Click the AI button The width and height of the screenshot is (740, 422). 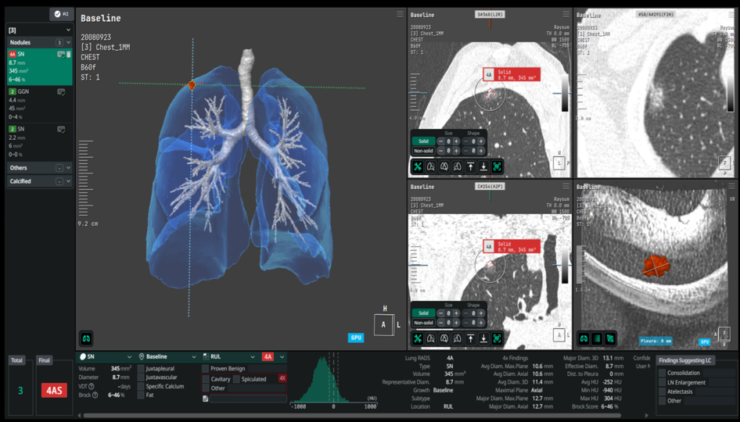click(62, 14)
